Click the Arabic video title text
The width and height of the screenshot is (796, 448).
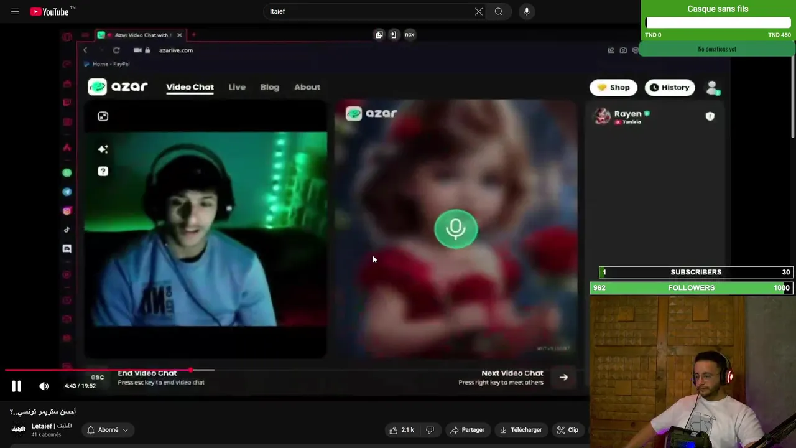(x=43, y=411)
